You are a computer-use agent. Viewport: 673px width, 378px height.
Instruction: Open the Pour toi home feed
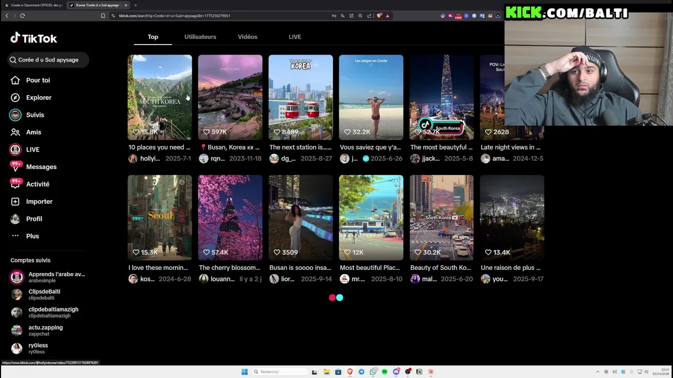point(30,80)
